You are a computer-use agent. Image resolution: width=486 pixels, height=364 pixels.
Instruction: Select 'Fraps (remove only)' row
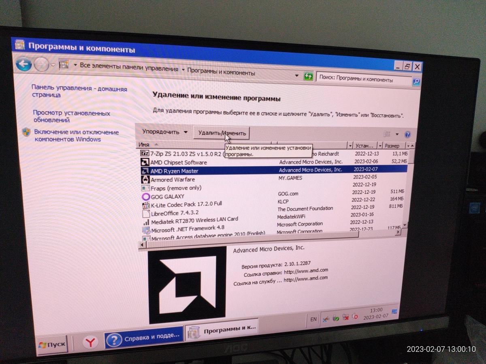pos(274,186)
